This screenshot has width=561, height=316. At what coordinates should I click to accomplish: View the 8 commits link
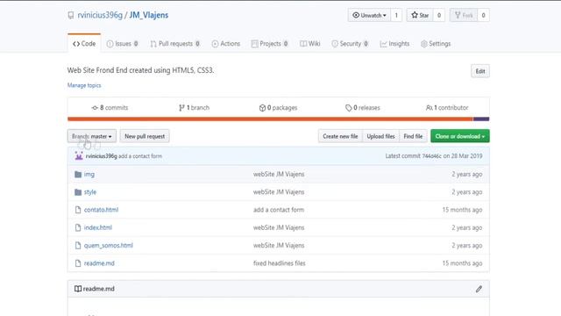pyautogui.click(x=110, y=108)
